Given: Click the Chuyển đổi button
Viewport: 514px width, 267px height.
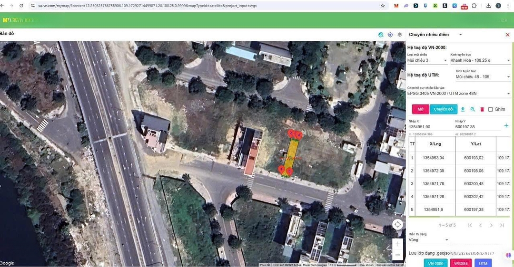Looking at the screenshot, I should 444,109.
